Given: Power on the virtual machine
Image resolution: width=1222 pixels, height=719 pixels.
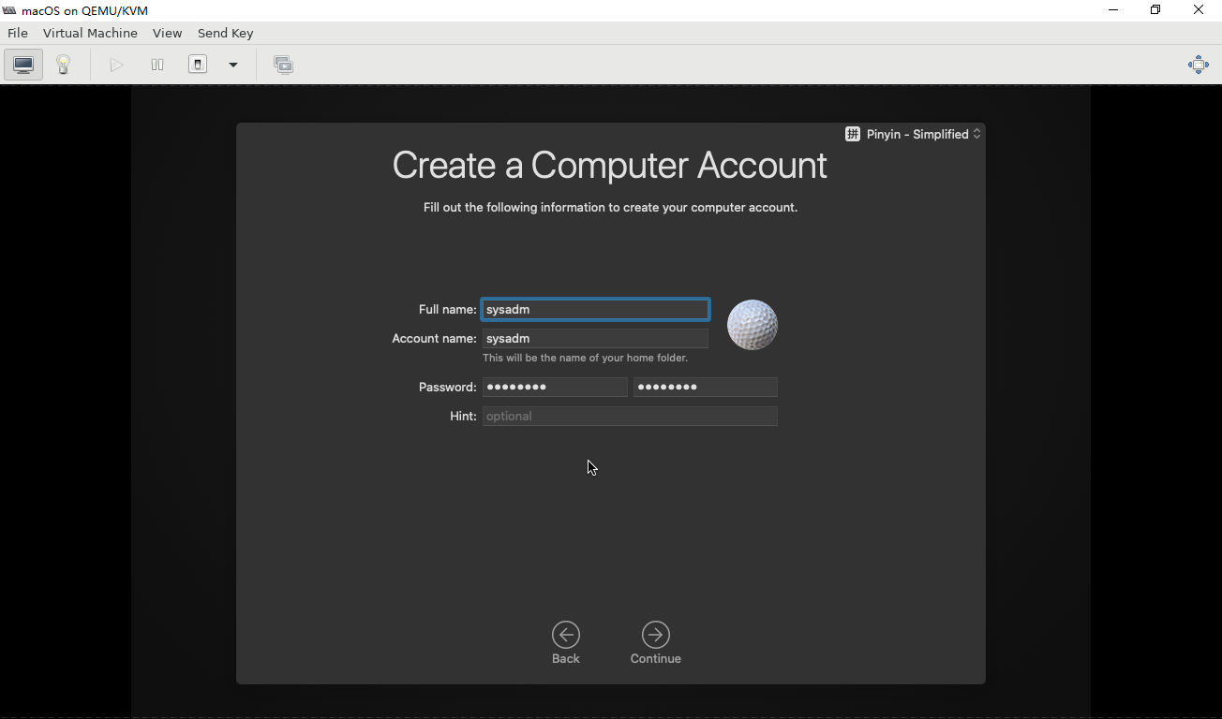Looking at the screenshot, I should tap(116, 65).
